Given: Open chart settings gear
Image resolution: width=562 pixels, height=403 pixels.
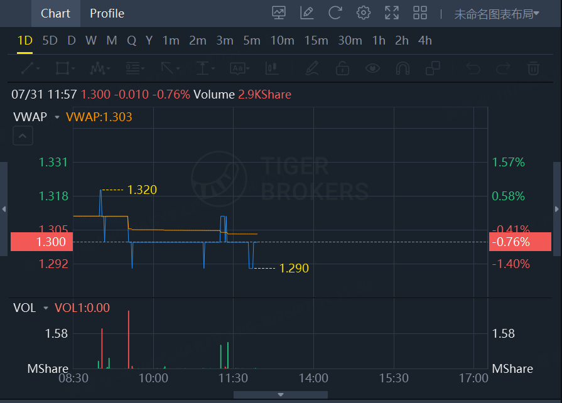Looking at the screenshot, I should (x=363, y=13).
